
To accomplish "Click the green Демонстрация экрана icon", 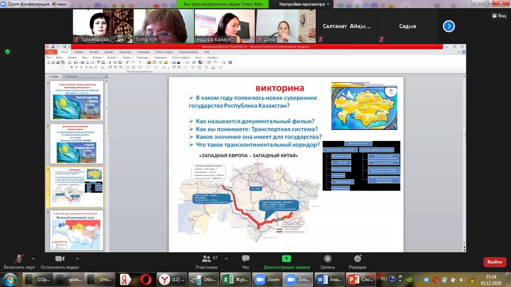I will click(x=286, y=259).
